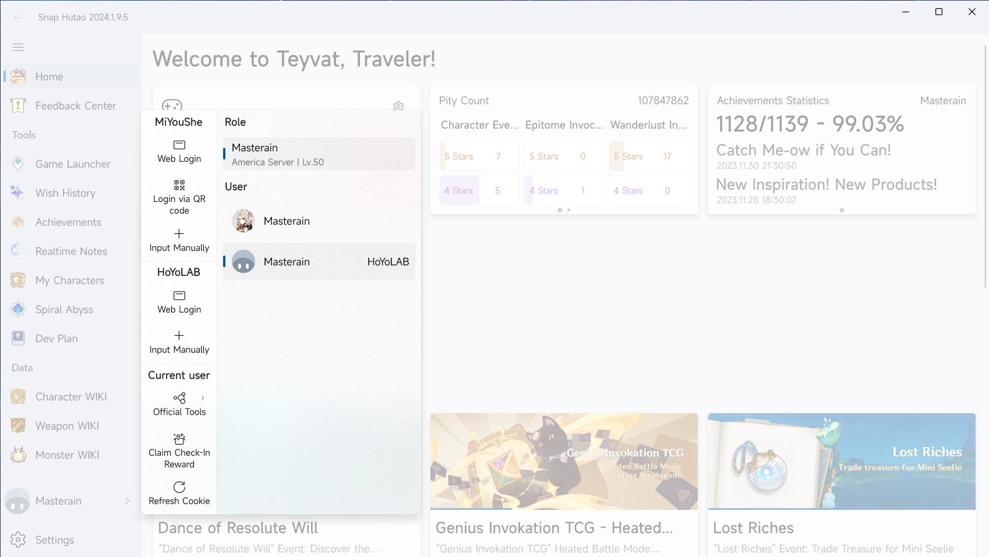Select Masterain America Server role
989x557 pixels.
319,154
